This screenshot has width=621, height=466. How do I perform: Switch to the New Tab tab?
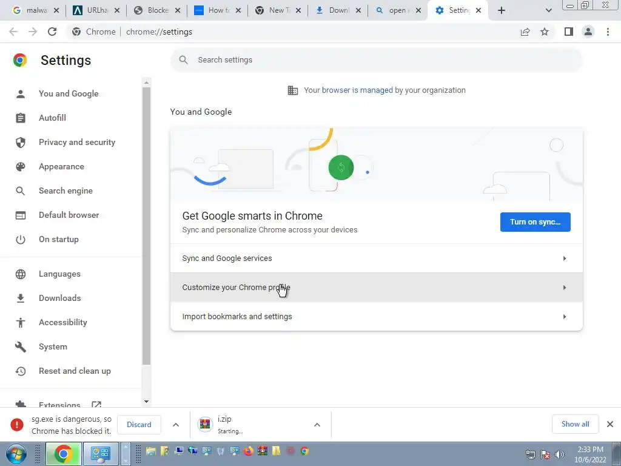274,10
